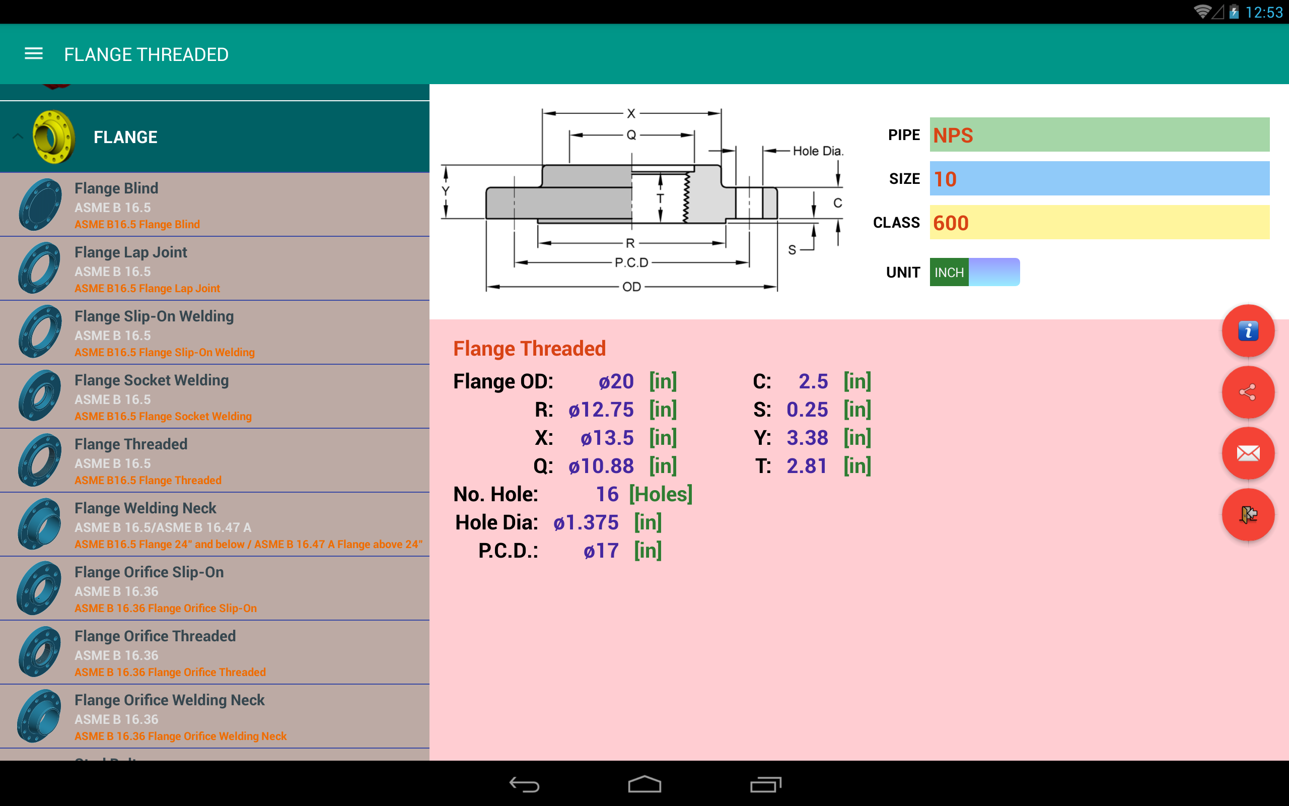This screenshot has width=1289, height=806.
Task: Select Flange Slip-On Welding item
Action: 214,332
